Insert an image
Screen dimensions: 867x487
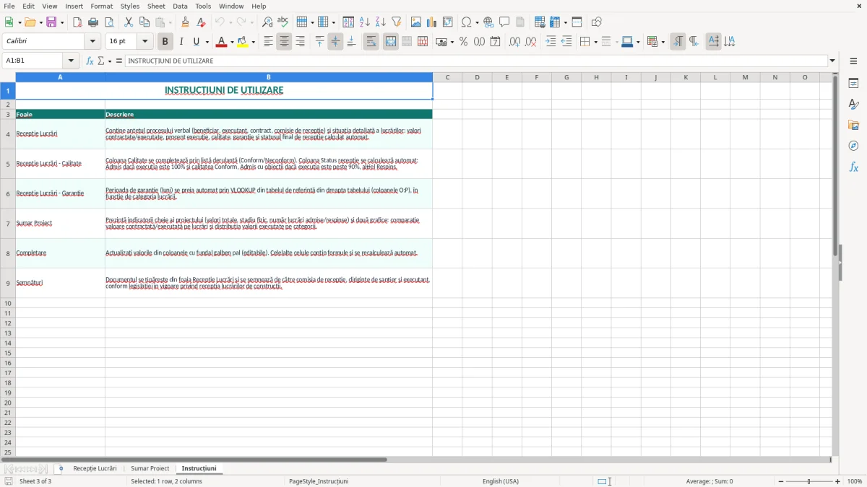(416, 22)
